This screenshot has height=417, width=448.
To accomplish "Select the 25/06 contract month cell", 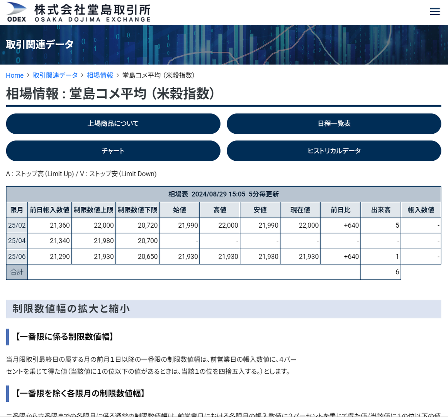I will [x=17, y=257].
